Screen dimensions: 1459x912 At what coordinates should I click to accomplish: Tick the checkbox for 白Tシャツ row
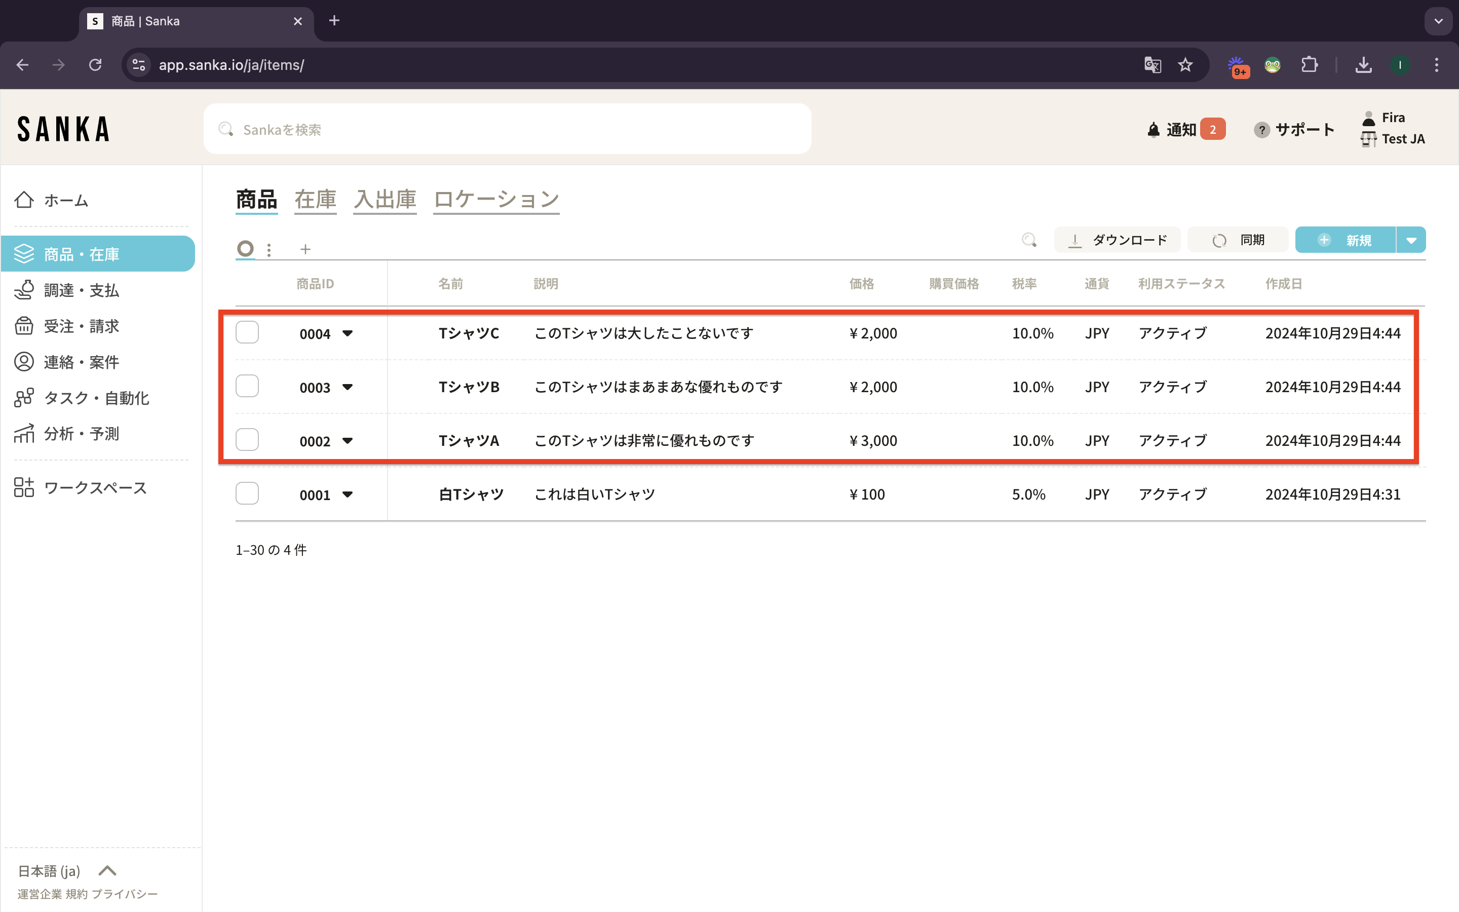click(247, 493)
